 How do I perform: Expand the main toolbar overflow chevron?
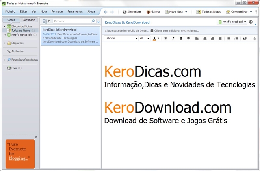[x=256, y=12]
